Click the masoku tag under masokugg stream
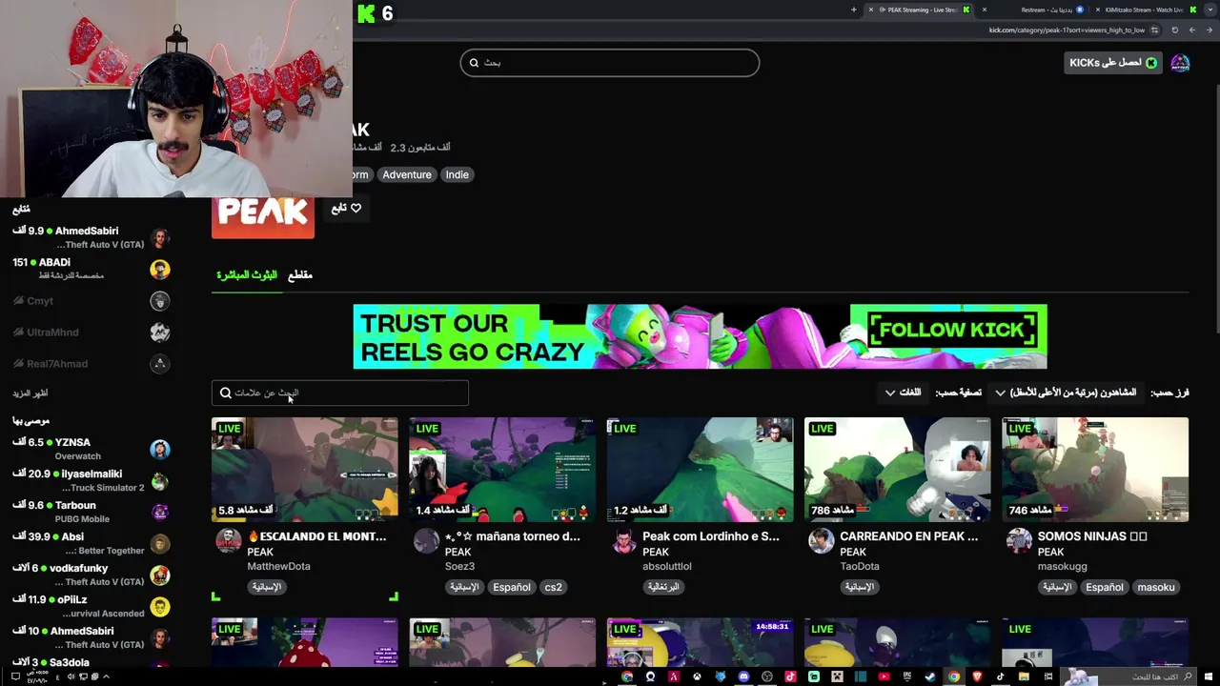The height and width of the screenshot is (686, 1220). [1156, 587]
